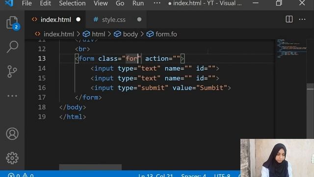Open editor More Actions ellipsis
314x177 pixels.
click(x=302, y=20)
